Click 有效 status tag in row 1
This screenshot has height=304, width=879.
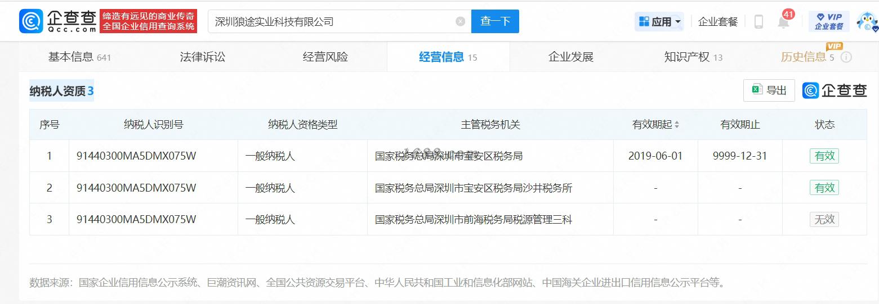tap(824, 156)
